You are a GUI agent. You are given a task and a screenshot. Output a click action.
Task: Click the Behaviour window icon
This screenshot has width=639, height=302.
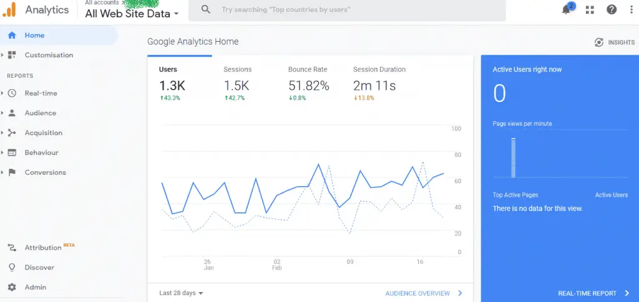pyautogui.click(x=12, y=153)
